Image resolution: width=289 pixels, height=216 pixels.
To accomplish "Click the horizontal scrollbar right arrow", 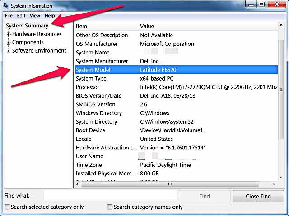I will click(274, 184).
